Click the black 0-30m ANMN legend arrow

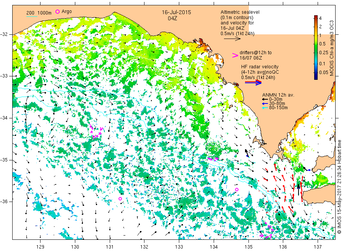point(265,99)
